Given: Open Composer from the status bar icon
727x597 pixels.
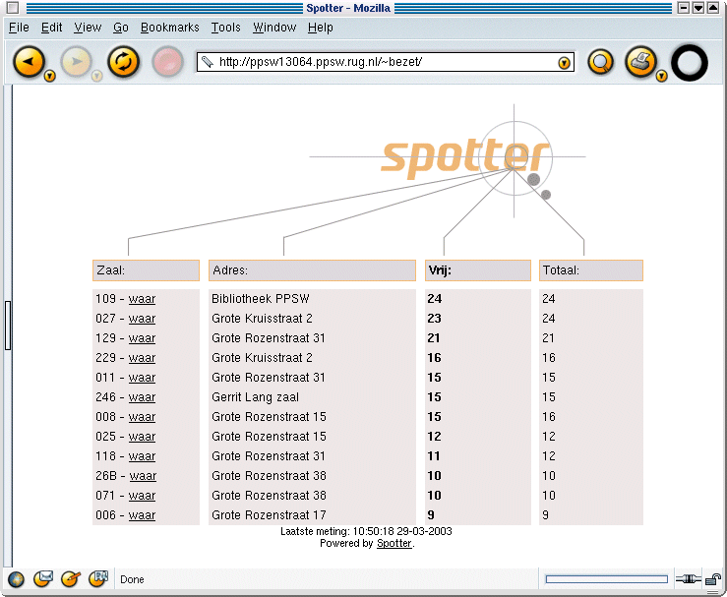Looking at the screenshot, I should pos(71,579).
